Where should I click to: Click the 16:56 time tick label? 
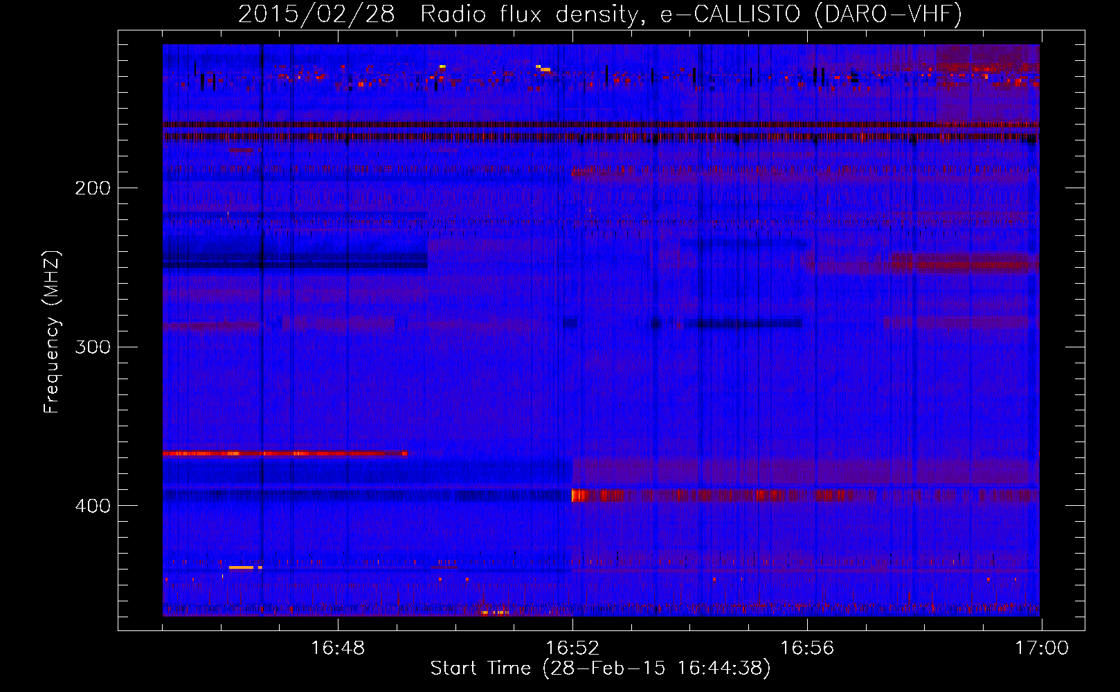tap(807, 648)
